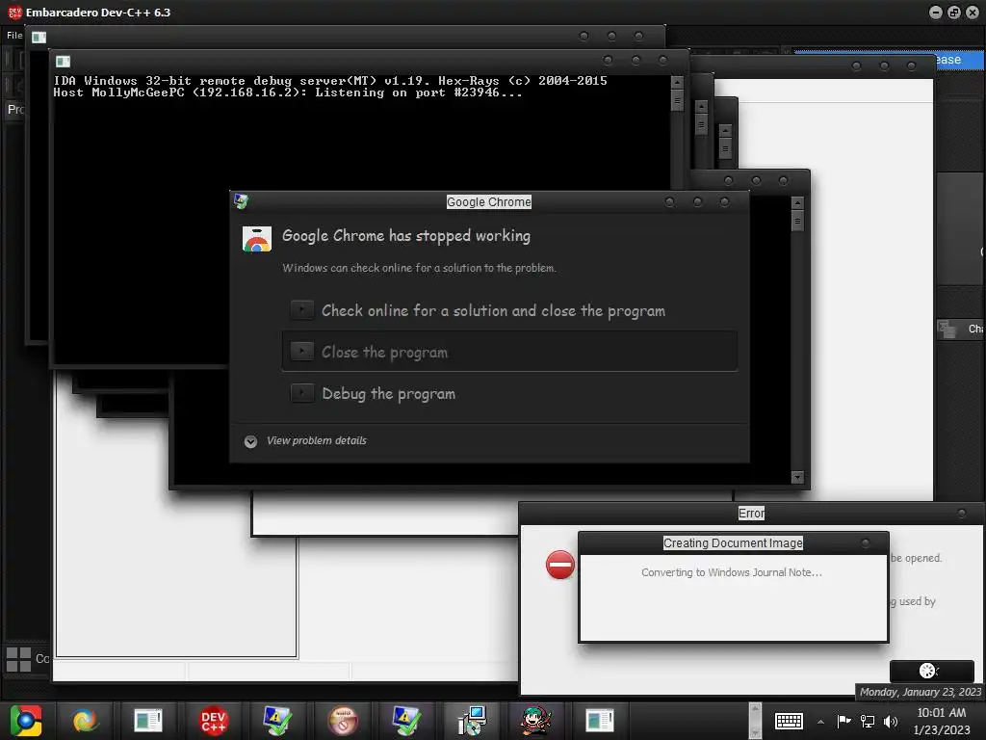Click the button with spinner icon in Error window
Image resolution: width=986 pixels, height=740 pixels.
pos(932,671)
